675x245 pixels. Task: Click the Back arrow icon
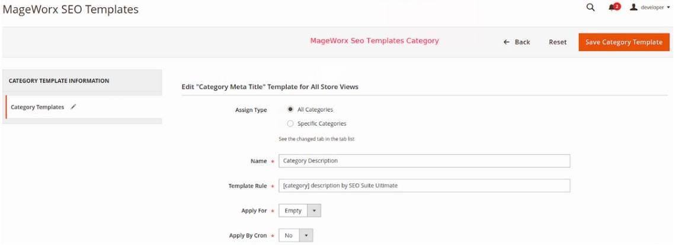click(506, 42)
